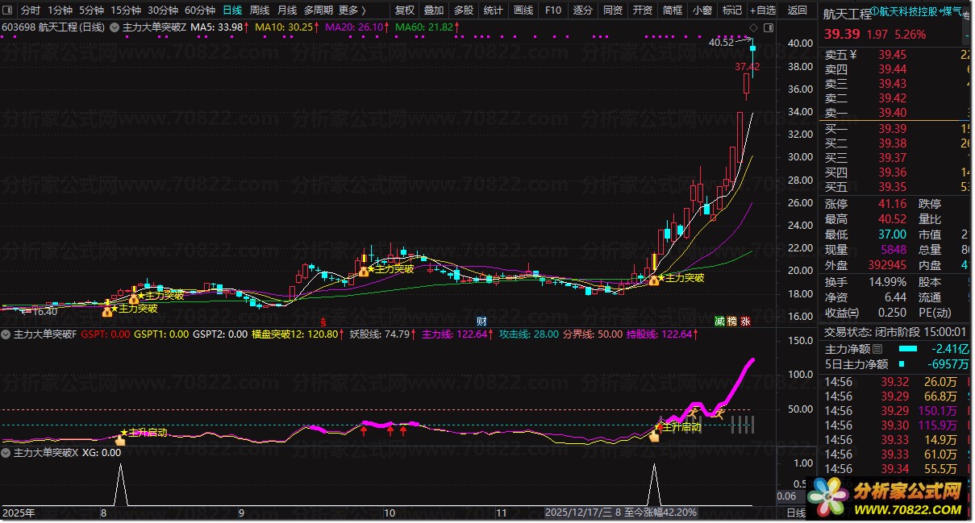The height and width of the screenshot is (523, 975).
Task: Open 统计 statistics
Action: 494,10
